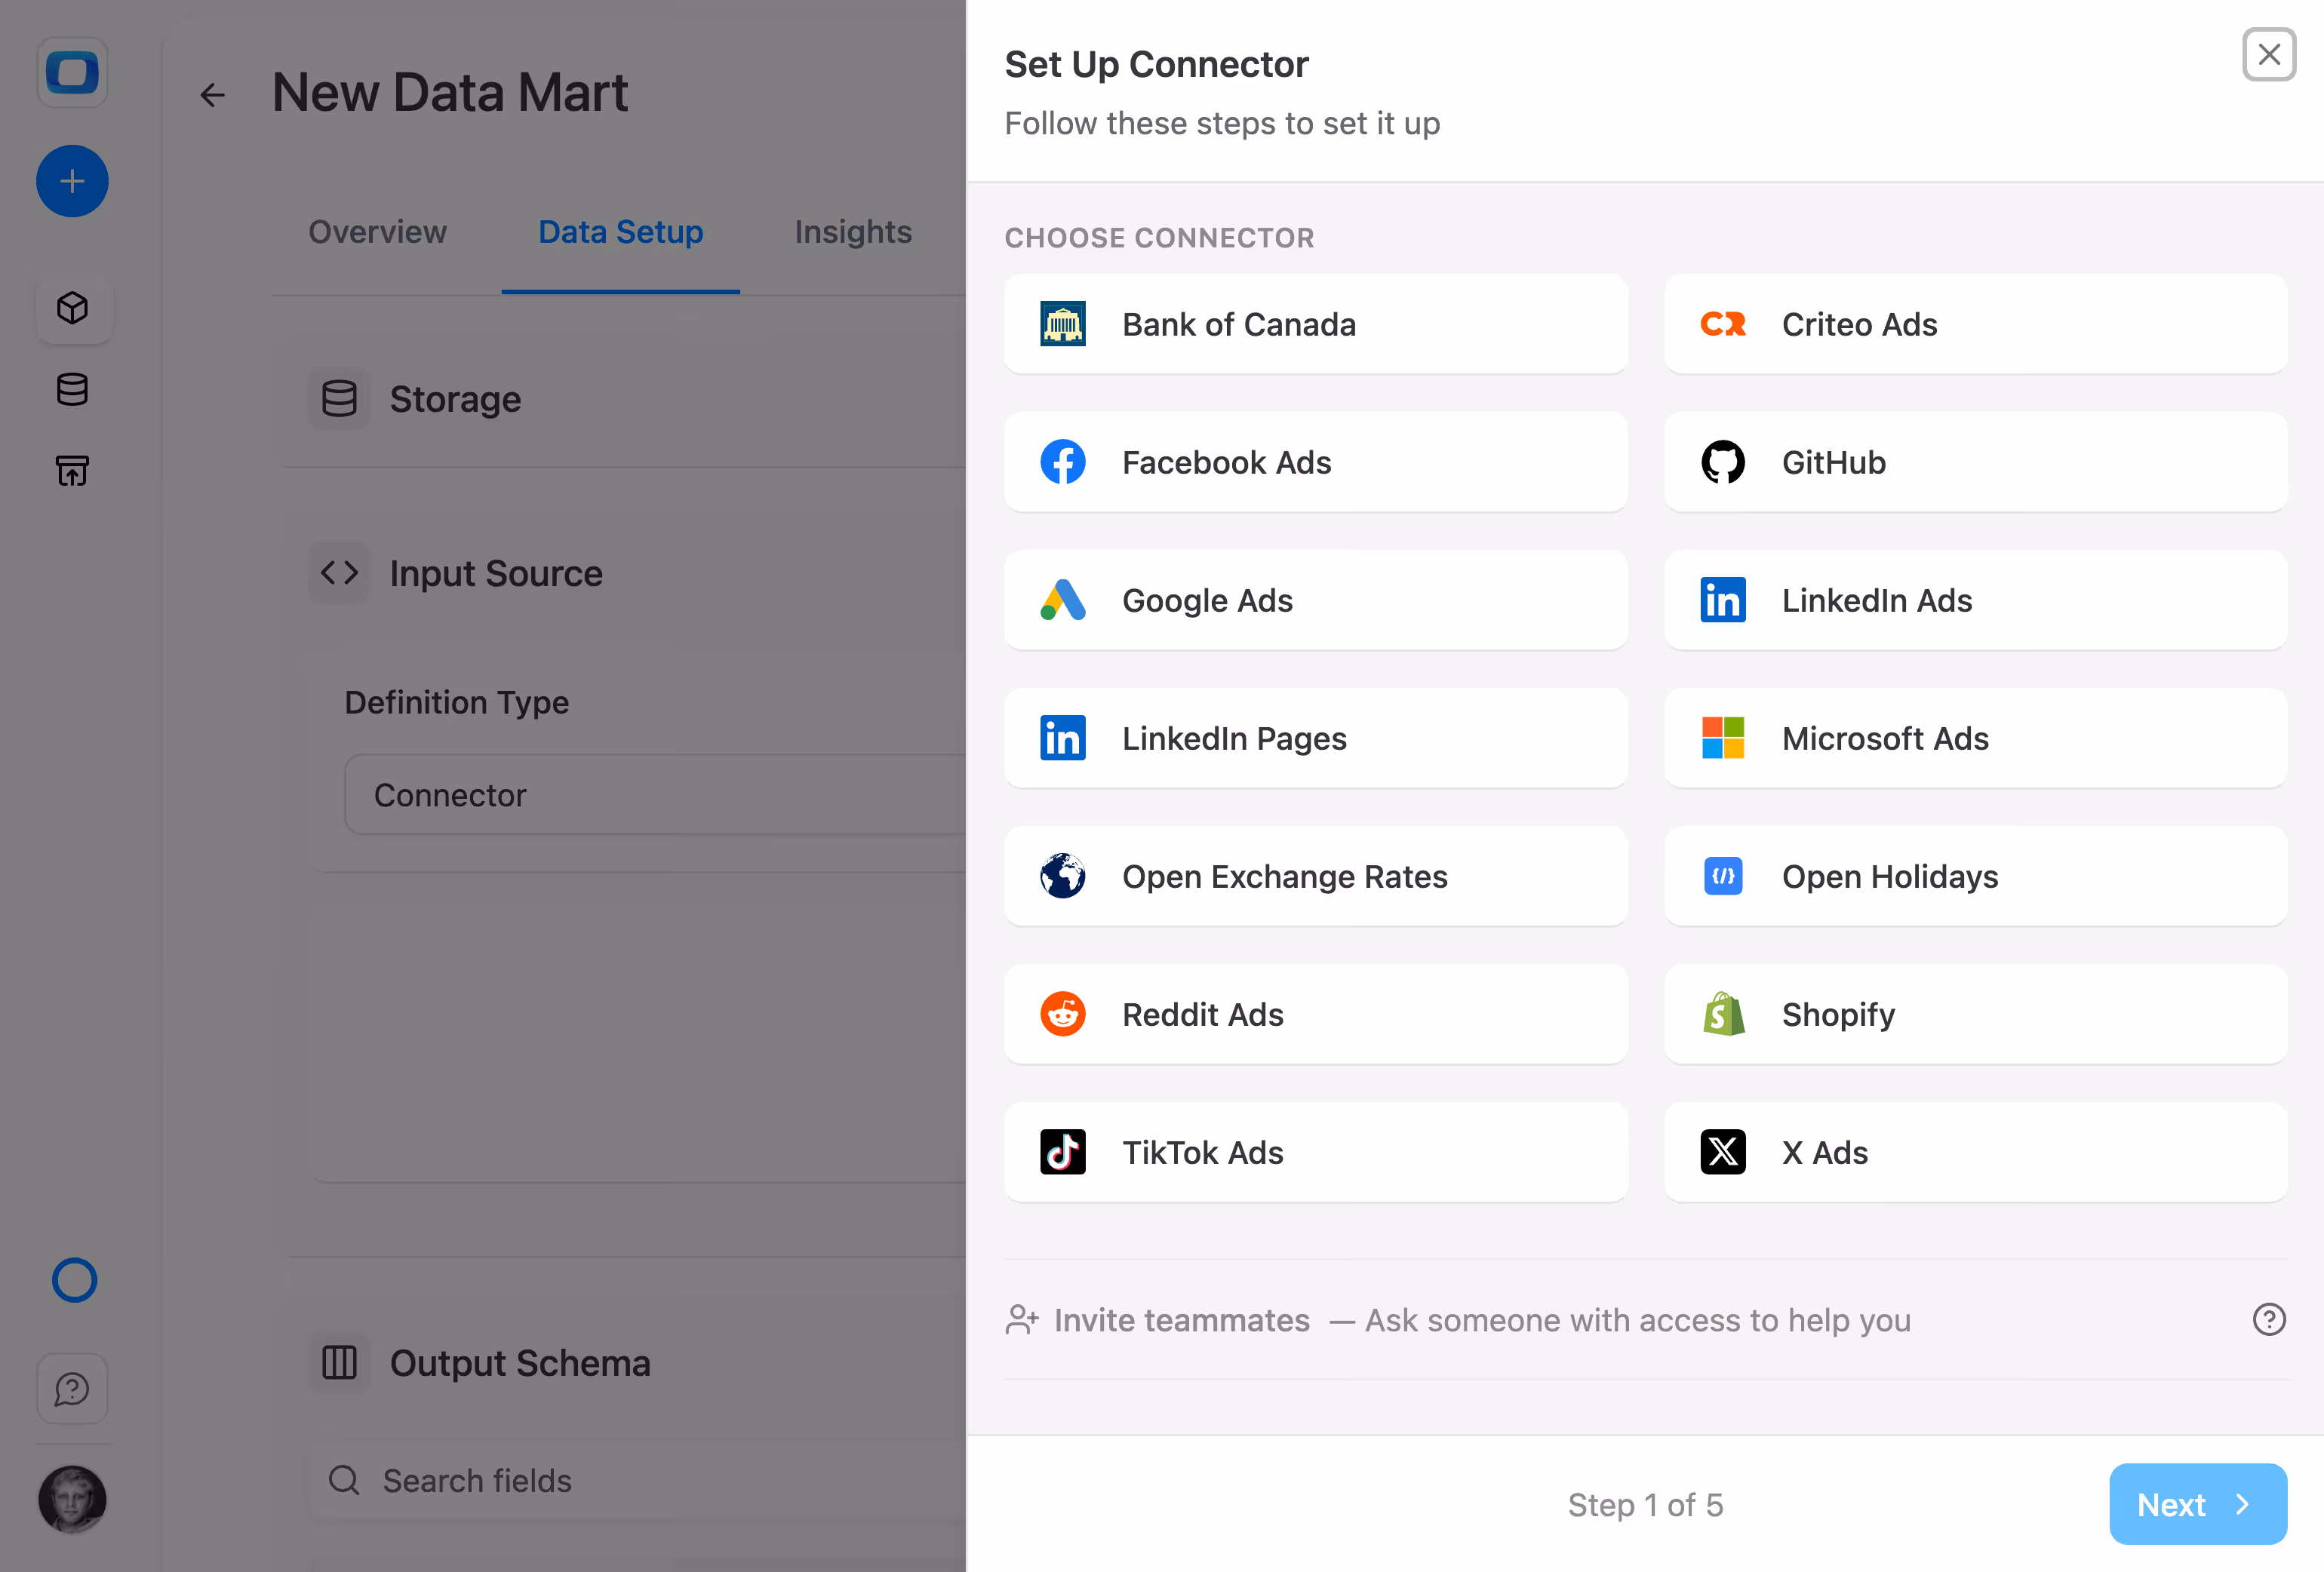The image size is (2324, 1572).
Task: Choose the Criteo Ads connector
Action: (1976, 324)
